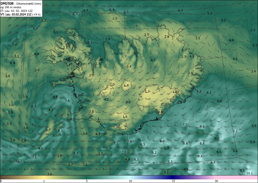Click the 2.3 value on the map
This screenshot has height=183, width=258.
pos(80,69)
